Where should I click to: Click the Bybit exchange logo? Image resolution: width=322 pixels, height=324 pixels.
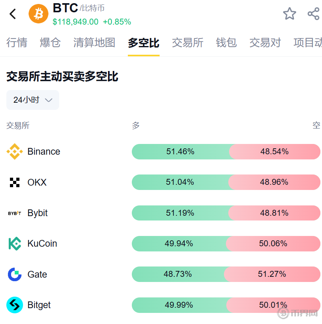point(15,213)
